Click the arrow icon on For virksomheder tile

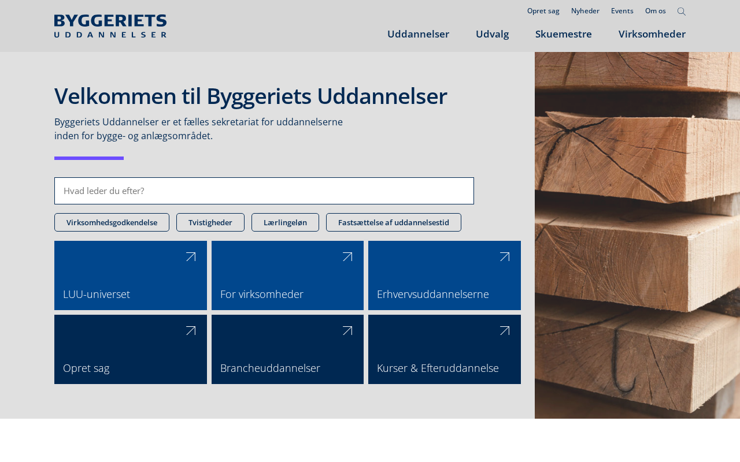pyautogui.click(x=347, y=257)
